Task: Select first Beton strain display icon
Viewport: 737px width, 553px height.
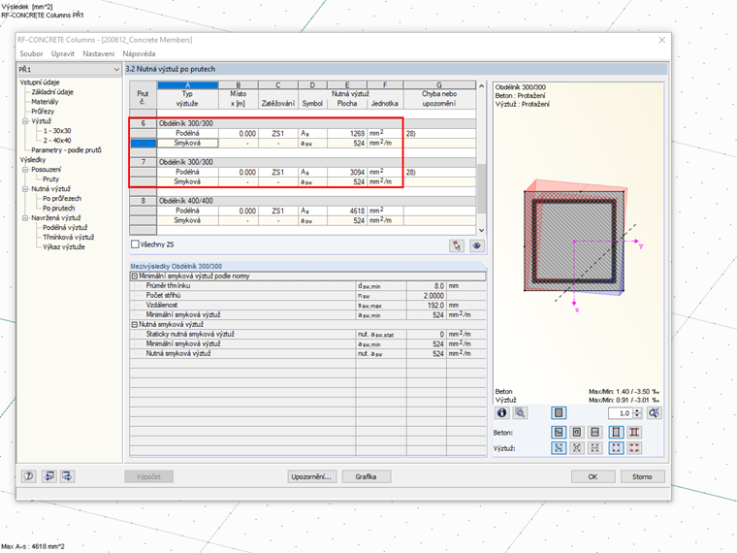Action: point(559,432)
